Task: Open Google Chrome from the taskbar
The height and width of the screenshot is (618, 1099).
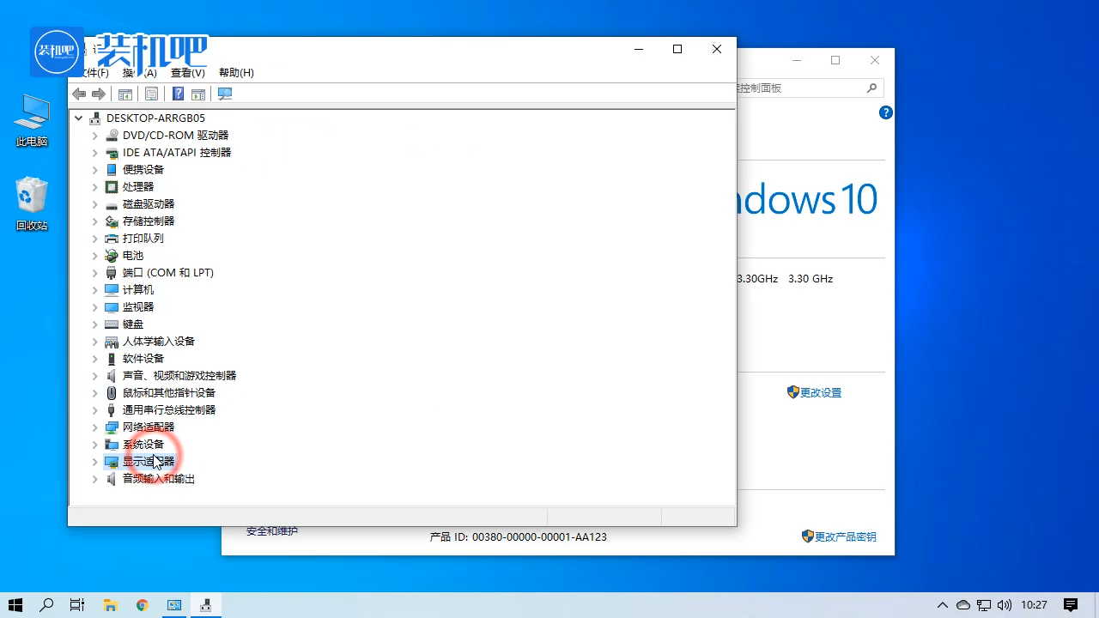Action: coord(142,605)
